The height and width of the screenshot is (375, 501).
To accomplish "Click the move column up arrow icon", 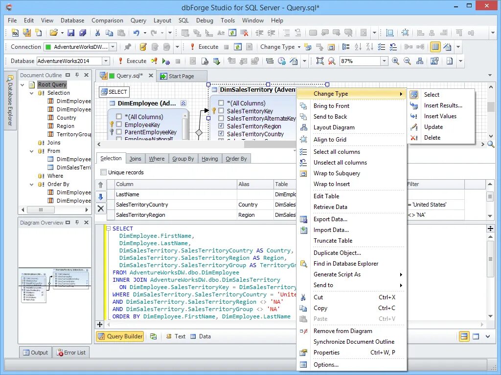I will tap(101, 185).
